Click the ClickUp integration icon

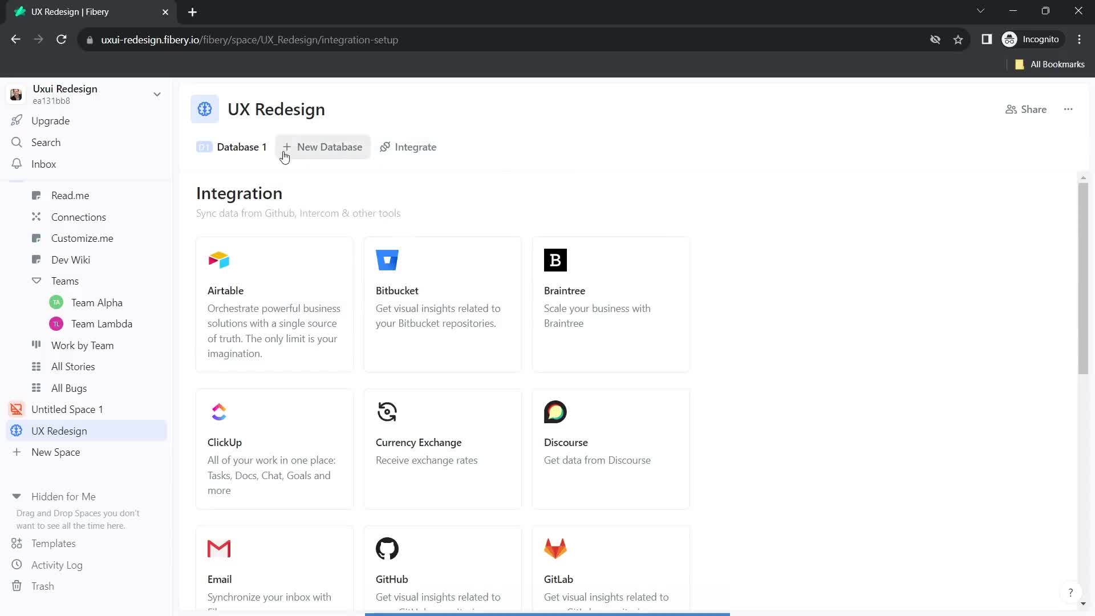tap(219, 411)
